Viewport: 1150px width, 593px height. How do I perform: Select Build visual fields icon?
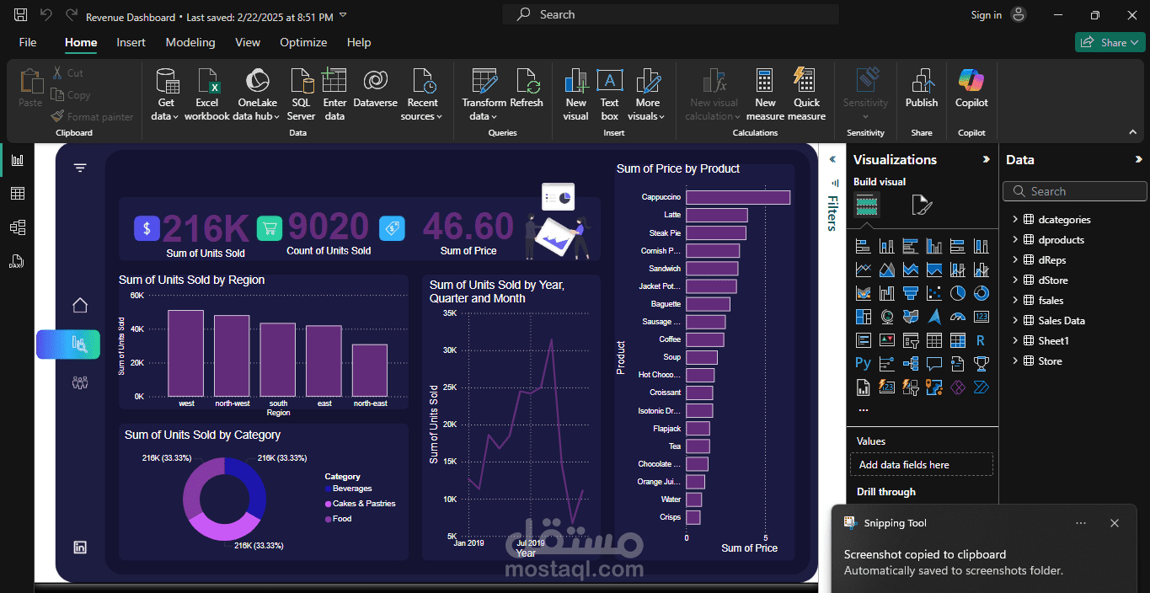pos(867,205)
